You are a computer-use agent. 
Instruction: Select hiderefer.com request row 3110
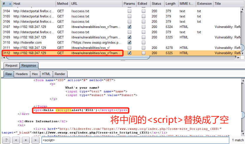pyautogui.click(x=121, y=42)
